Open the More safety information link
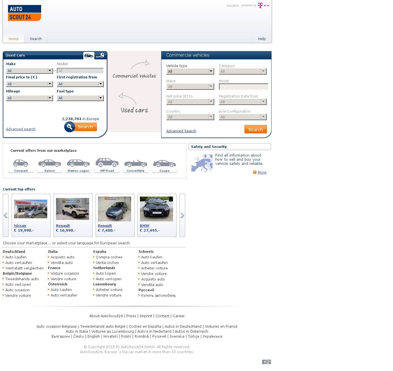The image size is (393, 371). [262, 173]
